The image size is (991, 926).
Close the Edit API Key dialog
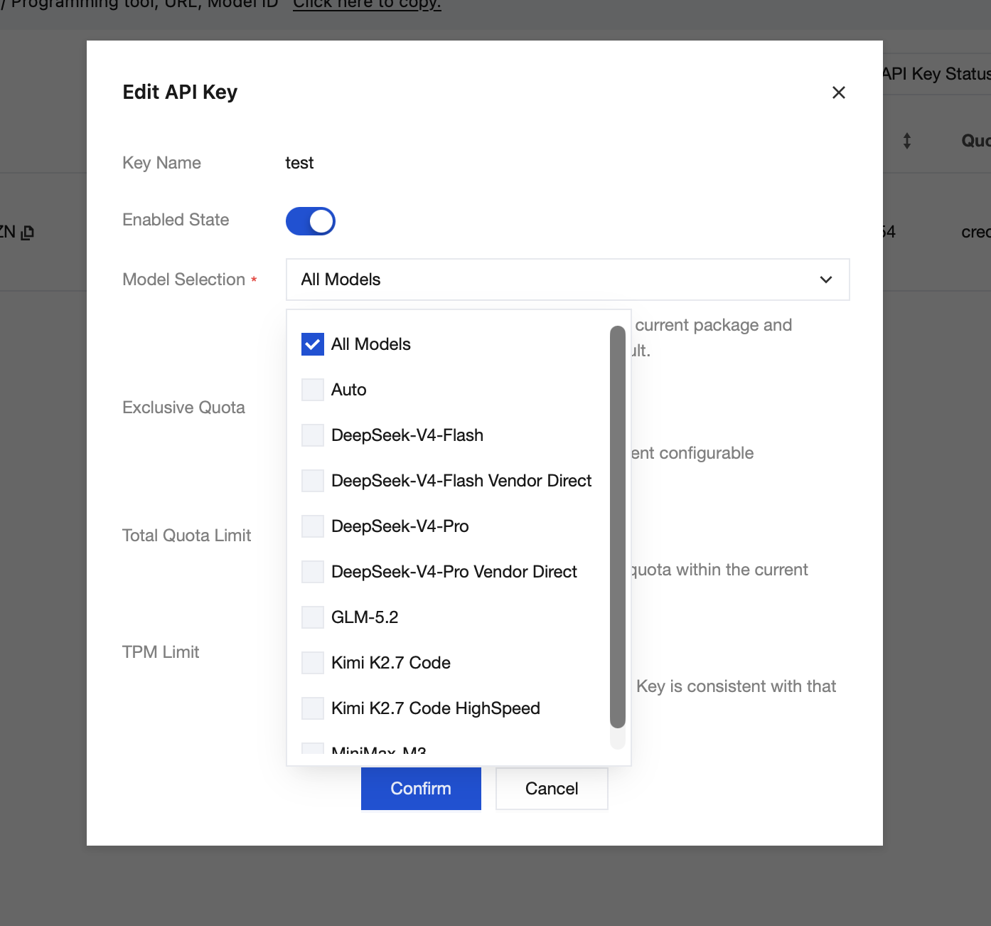point(839,92)
